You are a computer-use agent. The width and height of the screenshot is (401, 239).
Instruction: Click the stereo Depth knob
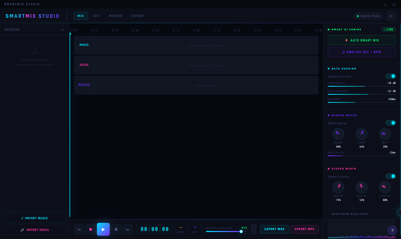(x=362, y=187)
